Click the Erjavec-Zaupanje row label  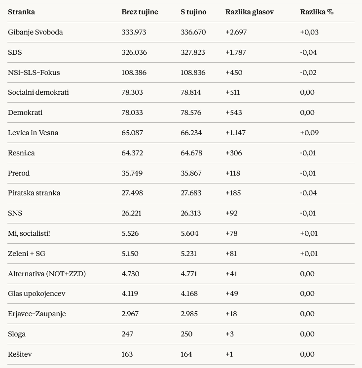pos(37,314)
